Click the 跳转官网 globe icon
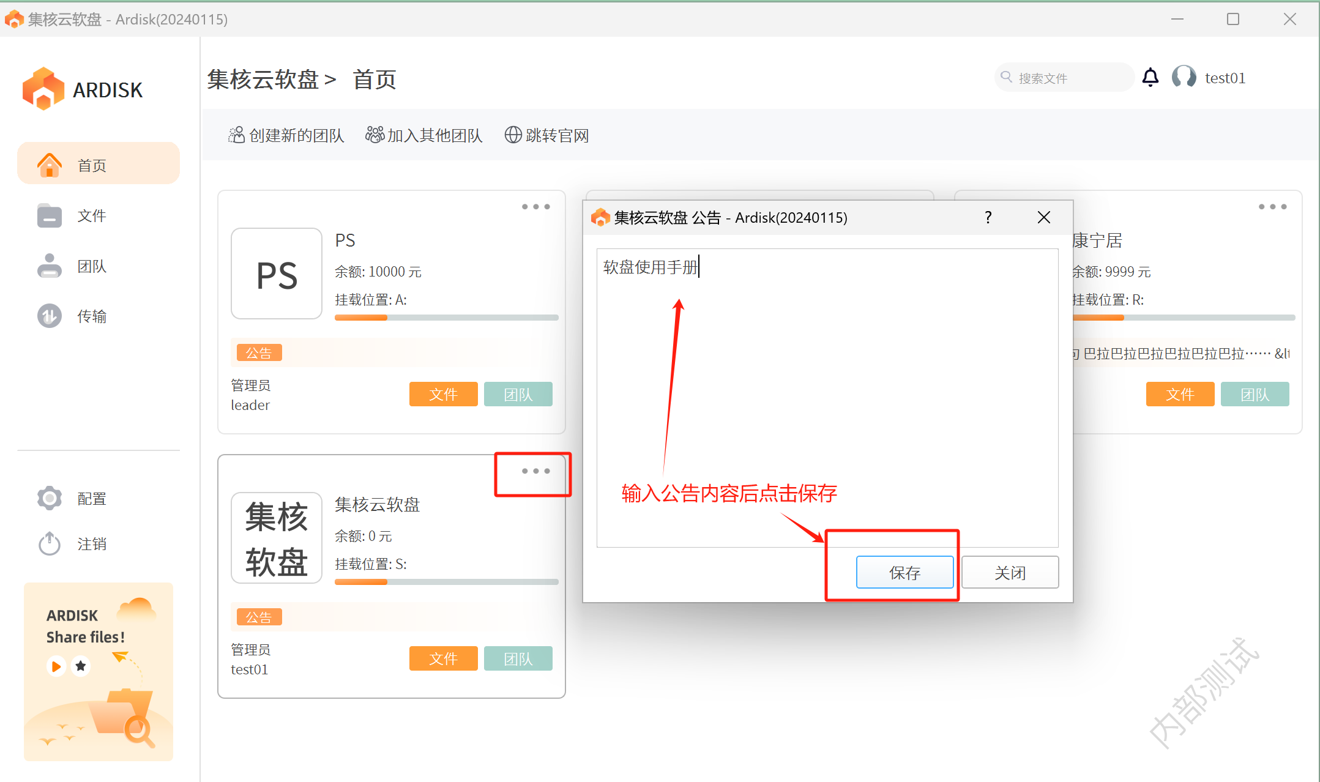The width and height of the screenshot is (1320, 782). pos(513,135)
